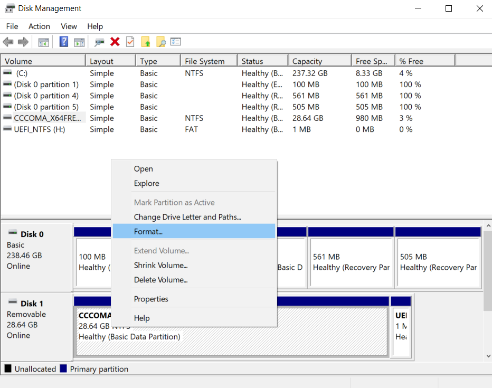Open the Action menu
This screenshot has height=388, width=492.
coord(39,26)
